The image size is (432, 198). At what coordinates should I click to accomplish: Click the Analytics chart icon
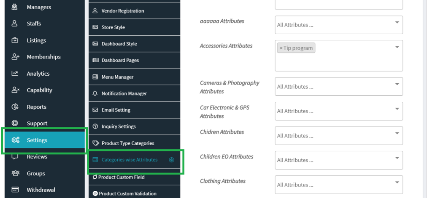15,73
